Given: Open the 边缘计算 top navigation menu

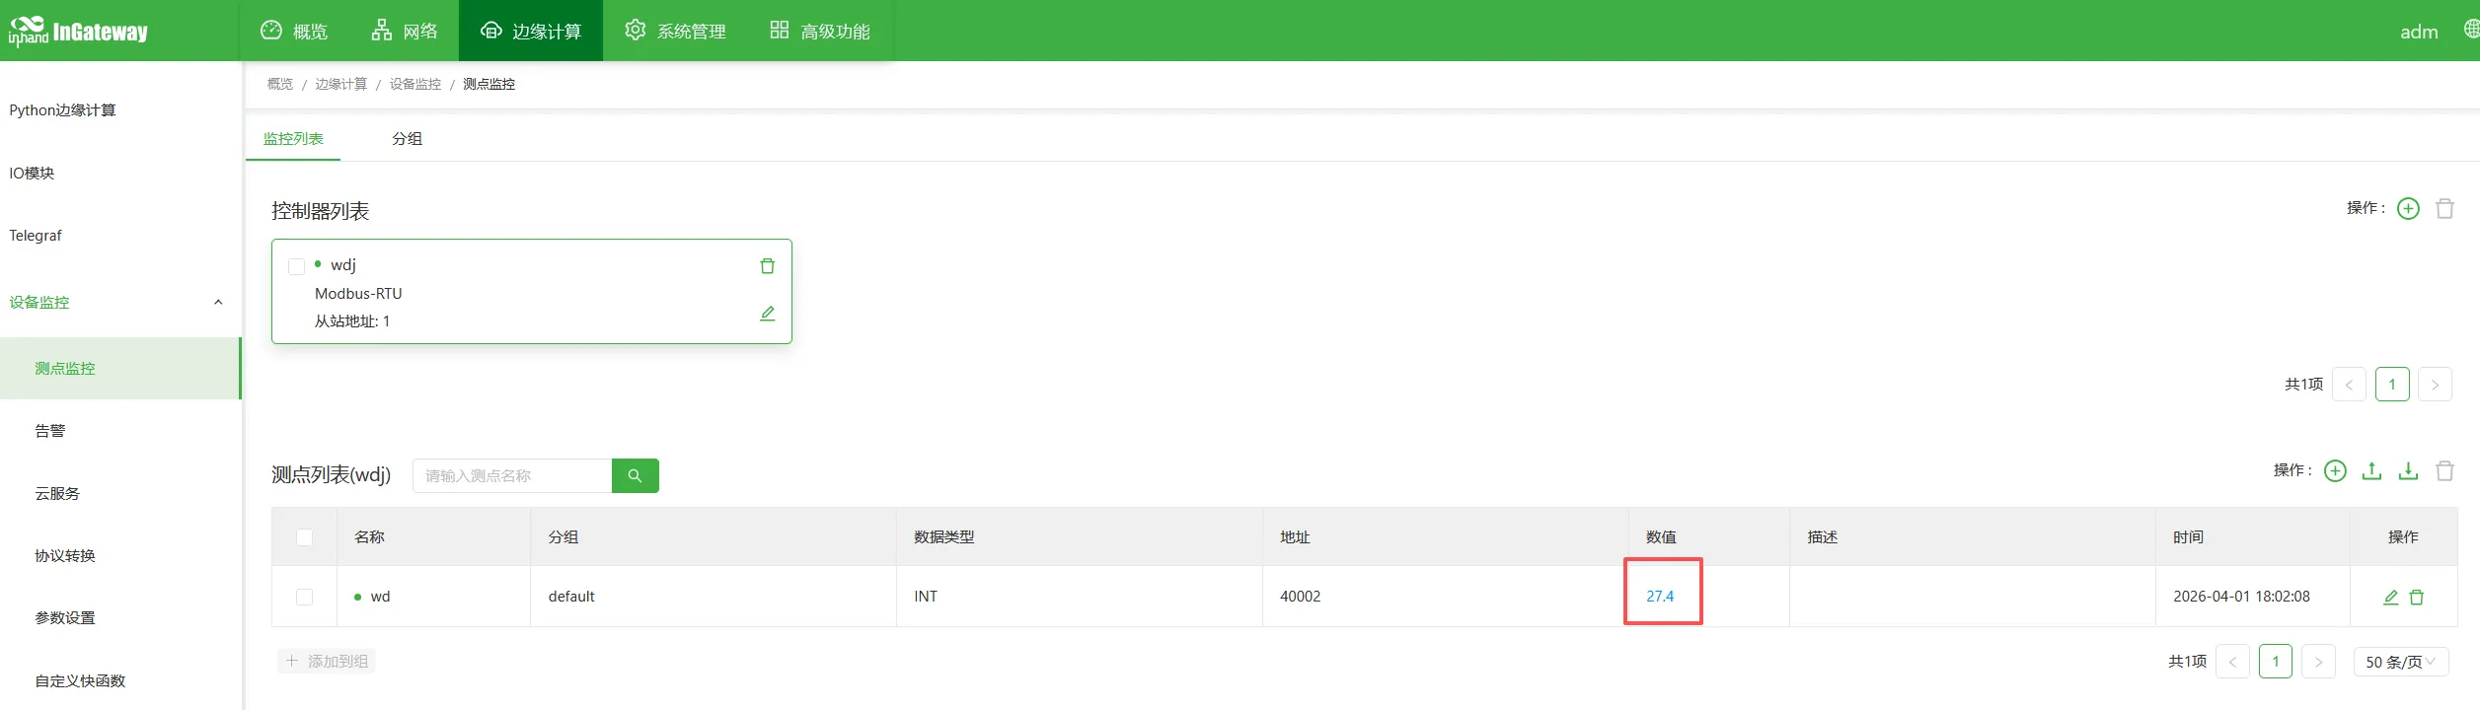Looking at the screenshot, I should click(531, 31).
